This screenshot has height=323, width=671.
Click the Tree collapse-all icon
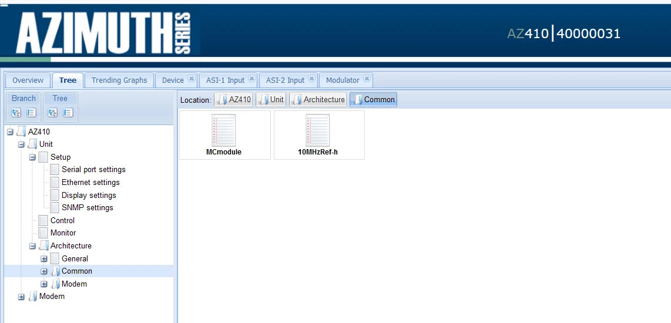click(x=68, y=113)
